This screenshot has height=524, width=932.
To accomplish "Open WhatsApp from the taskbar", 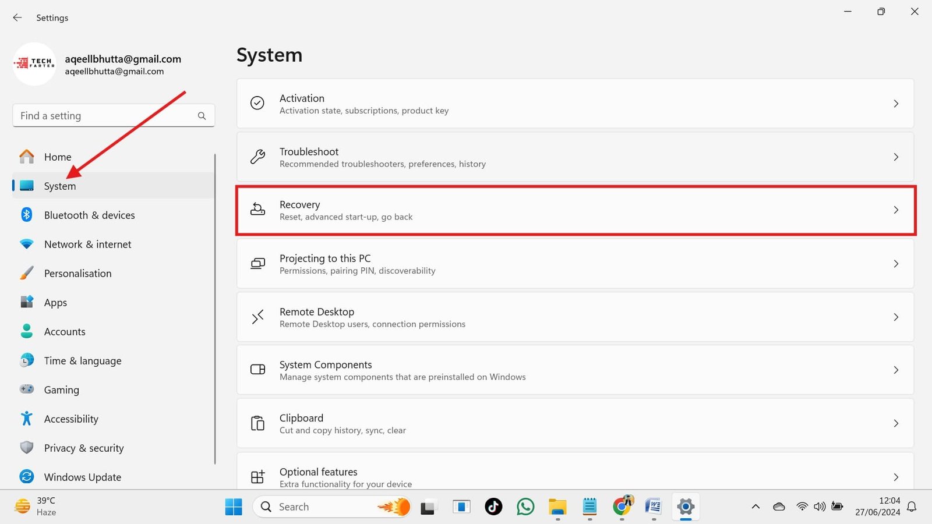I will [x=525, y=507].
